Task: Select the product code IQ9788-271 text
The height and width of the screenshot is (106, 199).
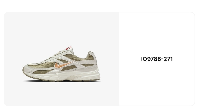Action: (157, 59)
